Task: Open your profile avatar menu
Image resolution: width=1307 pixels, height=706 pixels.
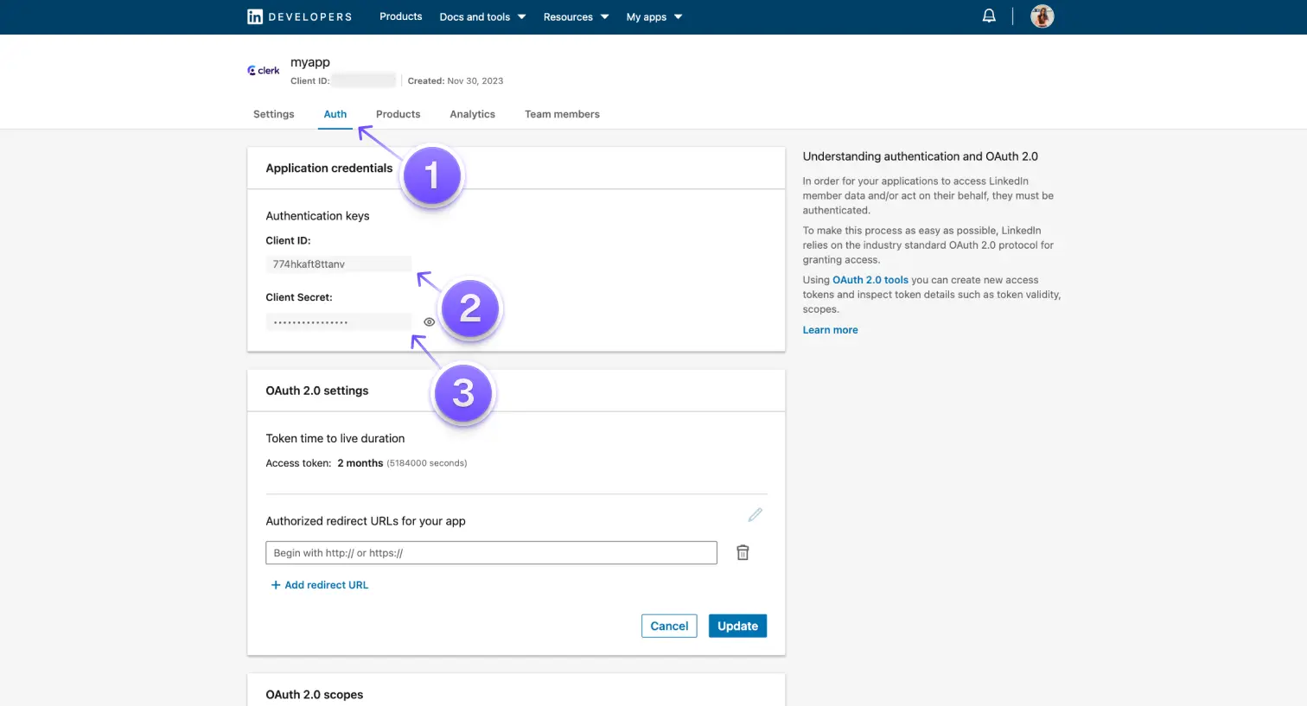Action: [x=1042, y=16]
